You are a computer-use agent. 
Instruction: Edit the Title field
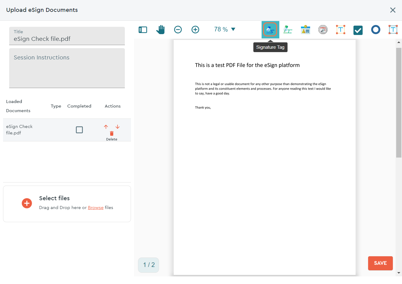67,36
